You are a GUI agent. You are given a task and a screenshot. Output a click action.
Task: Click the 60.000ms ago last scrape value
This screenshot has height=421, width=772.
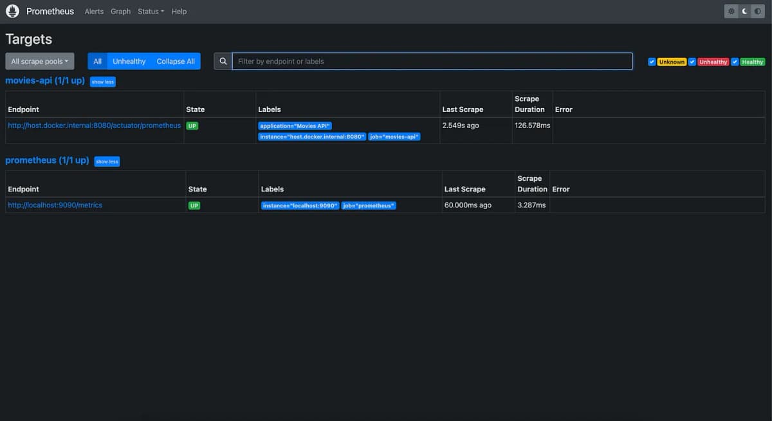[468, 205]
